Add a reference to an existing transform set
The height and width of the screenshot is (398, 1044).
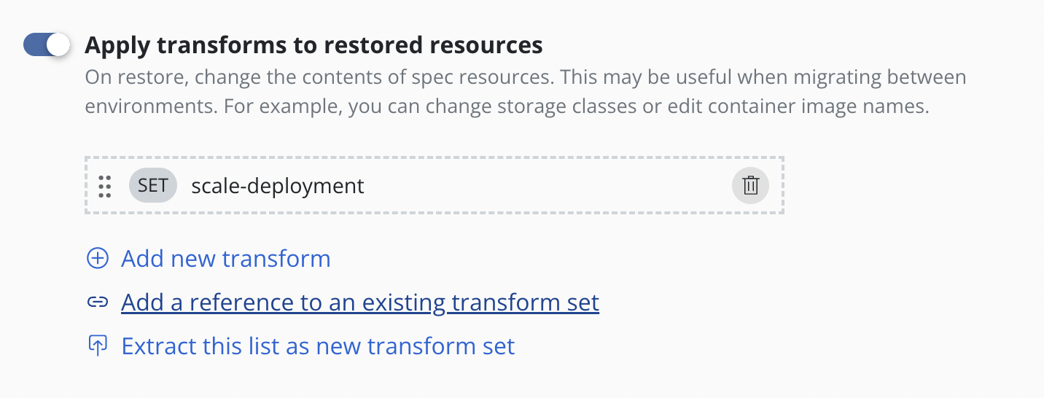pos(359,303)
